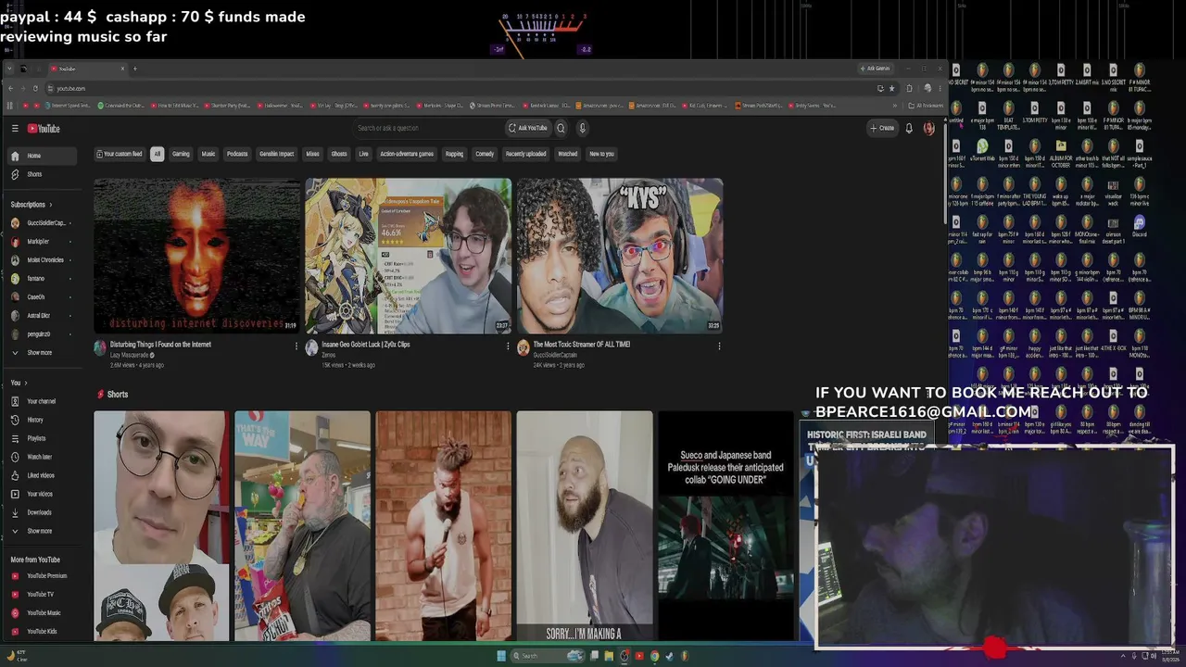Open options for Disturbing Things video

point(296,346)
